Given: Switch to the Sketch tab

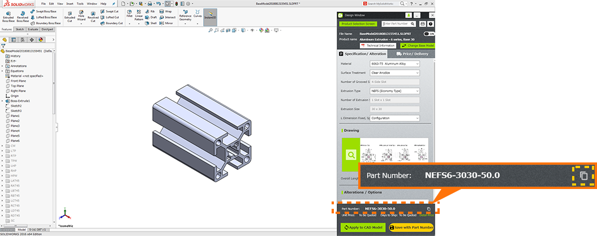Looking at the screenshot, I should [20, 29].
